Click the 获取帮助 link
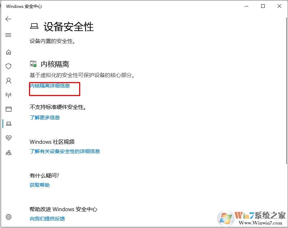The image size is (288, 228). pyautogui.click(x=39, y=185)
